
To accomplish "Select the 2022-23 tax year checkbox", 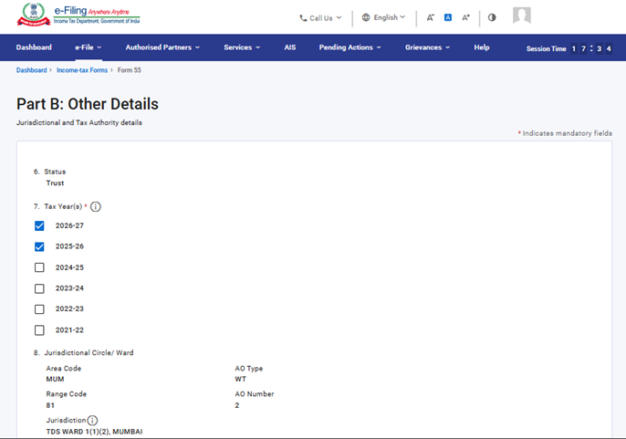I will click(x=39, y=309).
